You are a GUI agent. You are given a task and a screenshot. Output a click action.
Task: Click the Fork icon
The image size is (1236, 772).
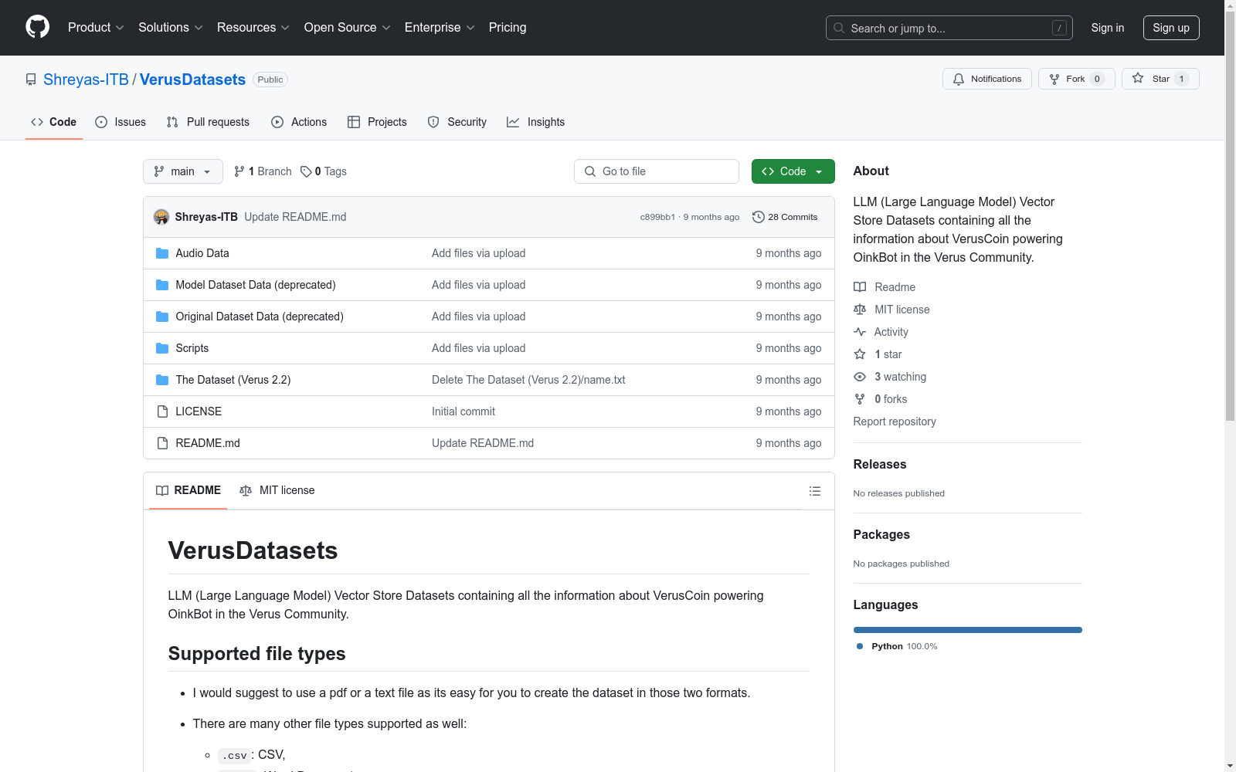[x=1054, y=79]
